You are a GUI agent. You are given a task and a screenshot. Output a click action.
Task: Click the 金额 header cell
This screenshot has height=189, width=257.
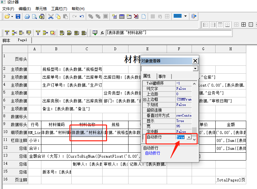[x=230, y=125]
